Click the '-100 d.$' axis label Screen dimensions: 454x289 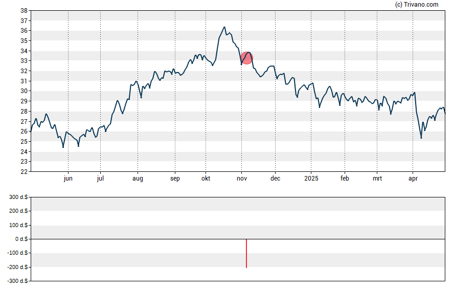click(x=17, y=253)
